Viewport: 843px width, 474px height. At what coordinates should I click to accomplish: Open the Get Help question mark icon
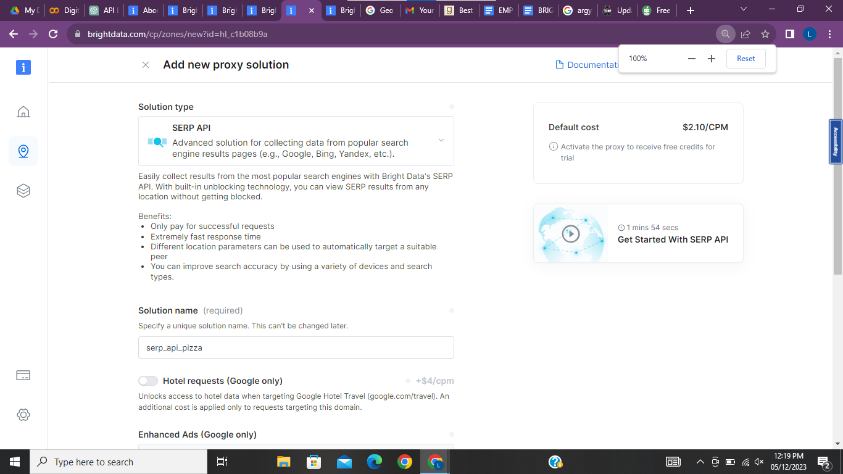tap(555, 462)
